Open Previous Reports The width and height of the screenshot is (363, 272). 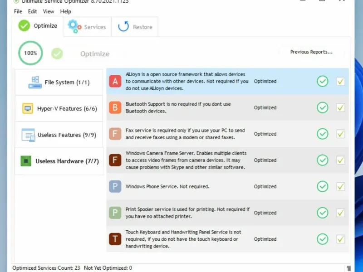[311, 52]
